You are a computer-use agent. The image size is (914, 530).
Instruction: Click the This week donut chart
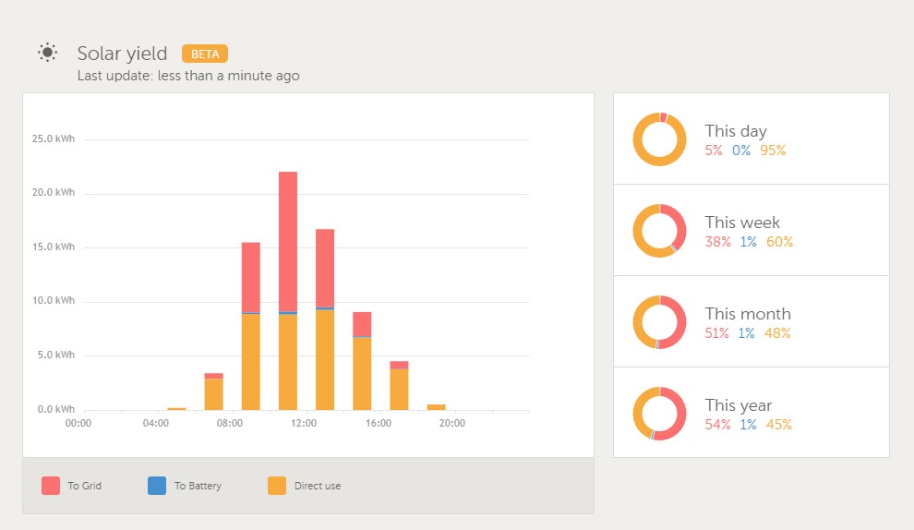coord(659,231)
